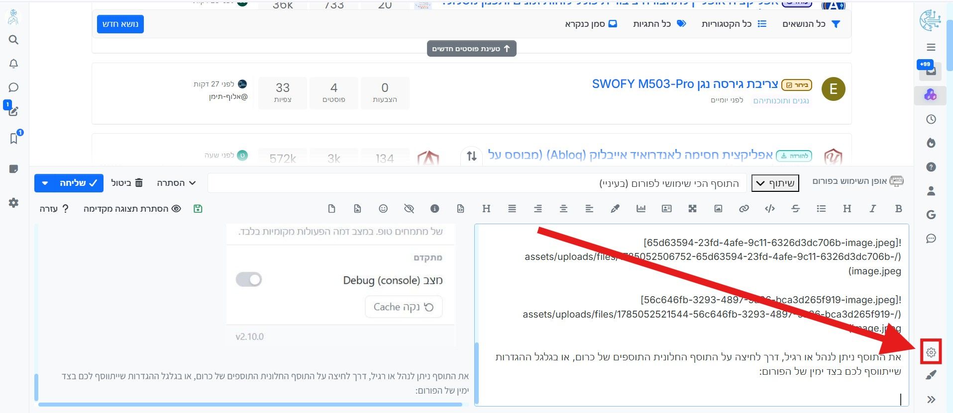Image resolution: width=953 pixels, height=413 pixels.
Task: Insert code block with the code icon
Action: tap(770, 209)
